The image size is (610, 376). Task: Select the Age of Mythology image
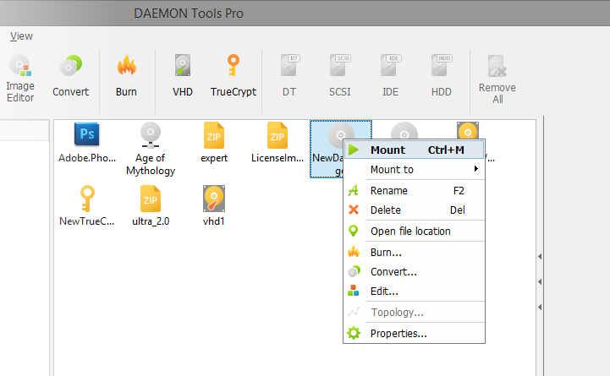(150, 147)
